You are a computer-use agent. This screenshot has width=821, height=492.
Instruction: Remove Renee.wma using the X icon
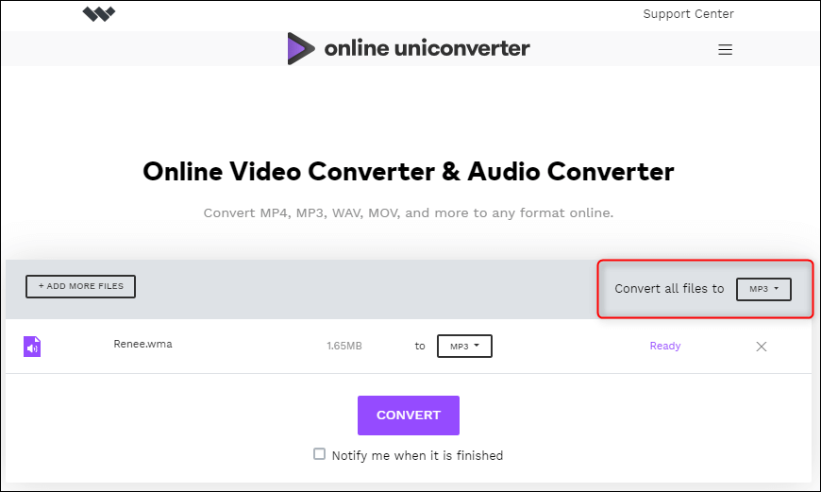[762, 347]
